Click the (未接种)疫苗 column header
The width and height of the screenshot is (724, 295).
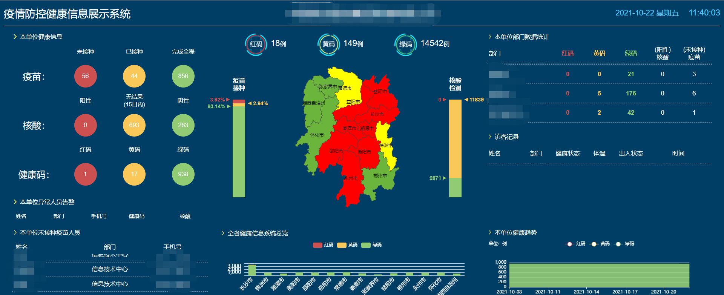tap(694, 53)
